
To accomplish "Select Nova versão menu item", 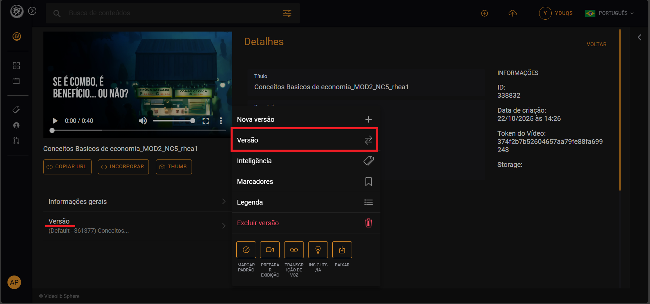I will (306, 119).
